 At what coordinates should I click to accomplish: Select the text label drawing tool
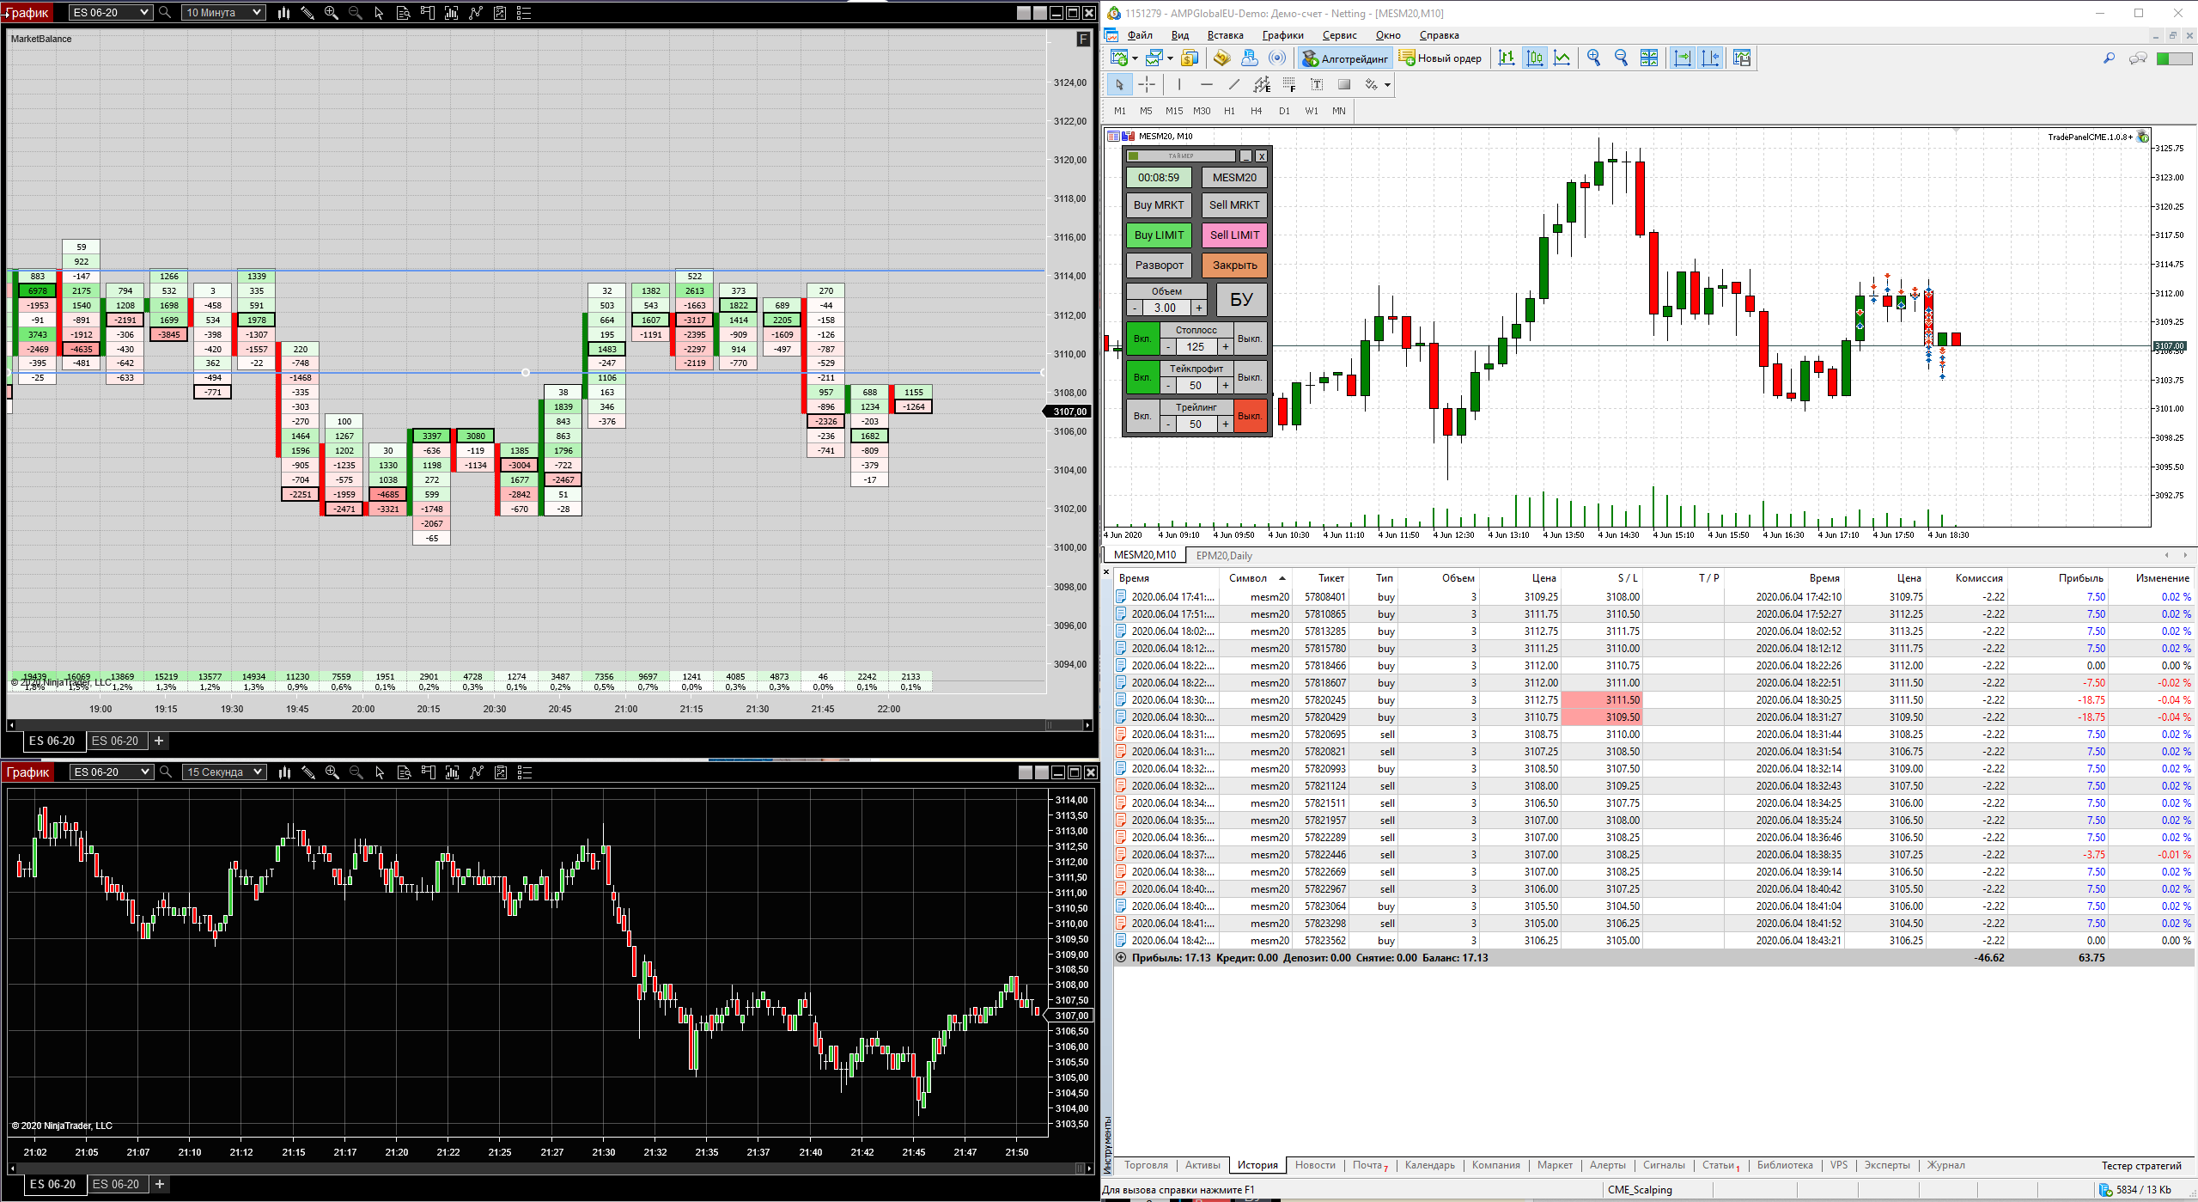pyautogui.click(x=1317, y=84)
